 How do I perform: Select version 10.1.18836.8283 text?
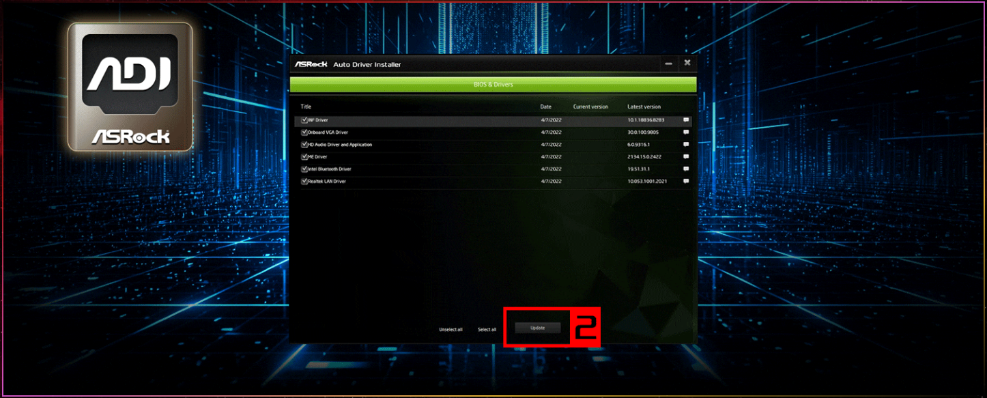pos(646,120)
